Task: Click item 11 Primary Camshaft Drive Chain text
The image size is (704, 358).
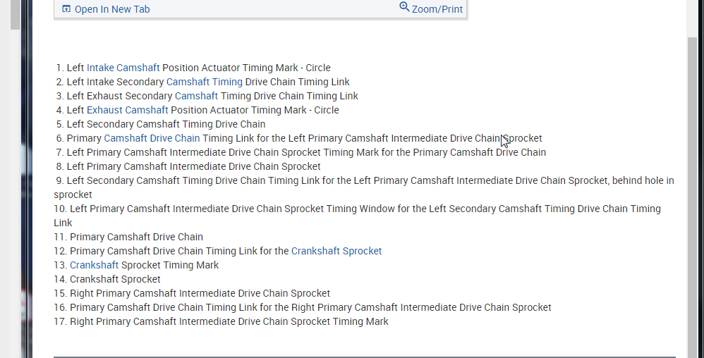Action: (136, 237)
